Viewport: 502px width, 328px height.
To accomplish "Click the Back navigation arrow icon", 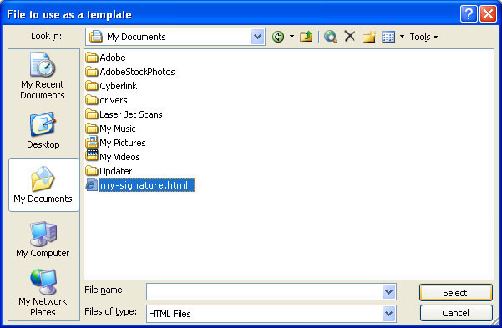I will 278,37.
